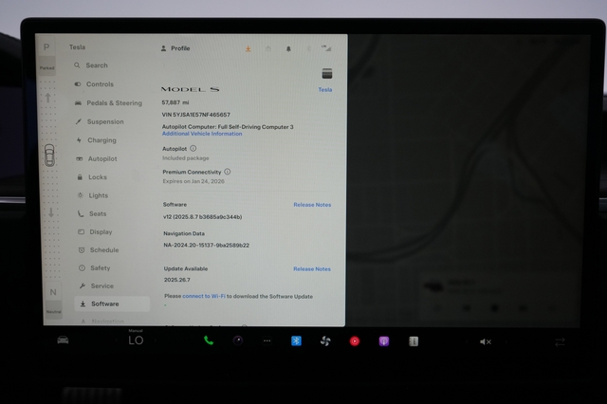Tap the Model S heading

pos(190,89)
